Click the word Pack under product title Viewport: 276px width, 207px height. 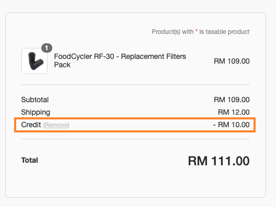[62, 65]
